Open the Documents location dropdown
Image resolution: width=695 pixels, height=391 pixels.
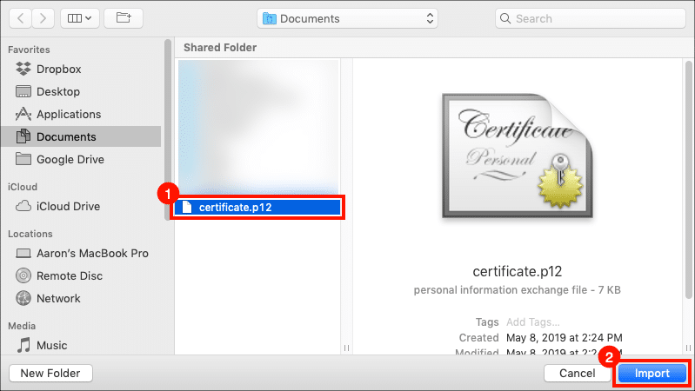coord(348,18)
